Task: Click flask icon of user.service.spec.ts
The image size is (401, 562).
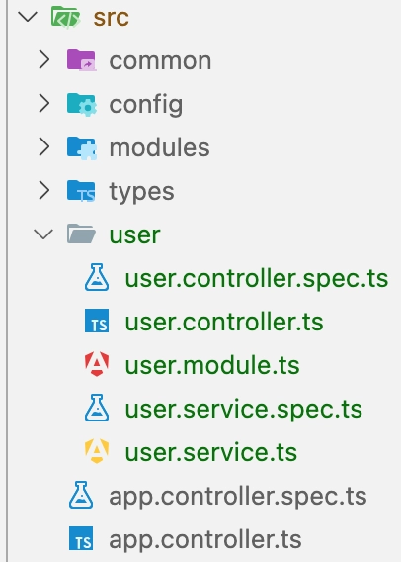Action: point(97,408)
